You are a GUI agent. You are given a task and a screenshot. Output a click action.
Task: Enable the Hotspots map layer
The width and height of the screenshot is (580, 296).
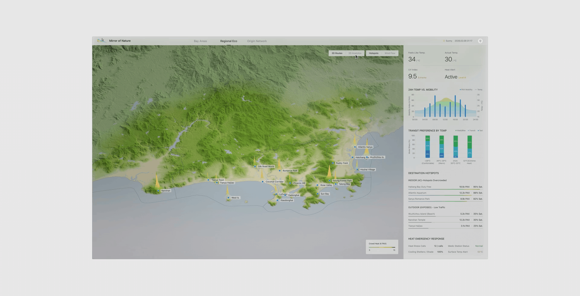pyautogui.click(x=374, y=53)
